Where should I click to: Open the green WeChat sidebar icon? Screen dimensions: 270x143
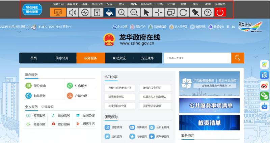(x=264, y=96)
